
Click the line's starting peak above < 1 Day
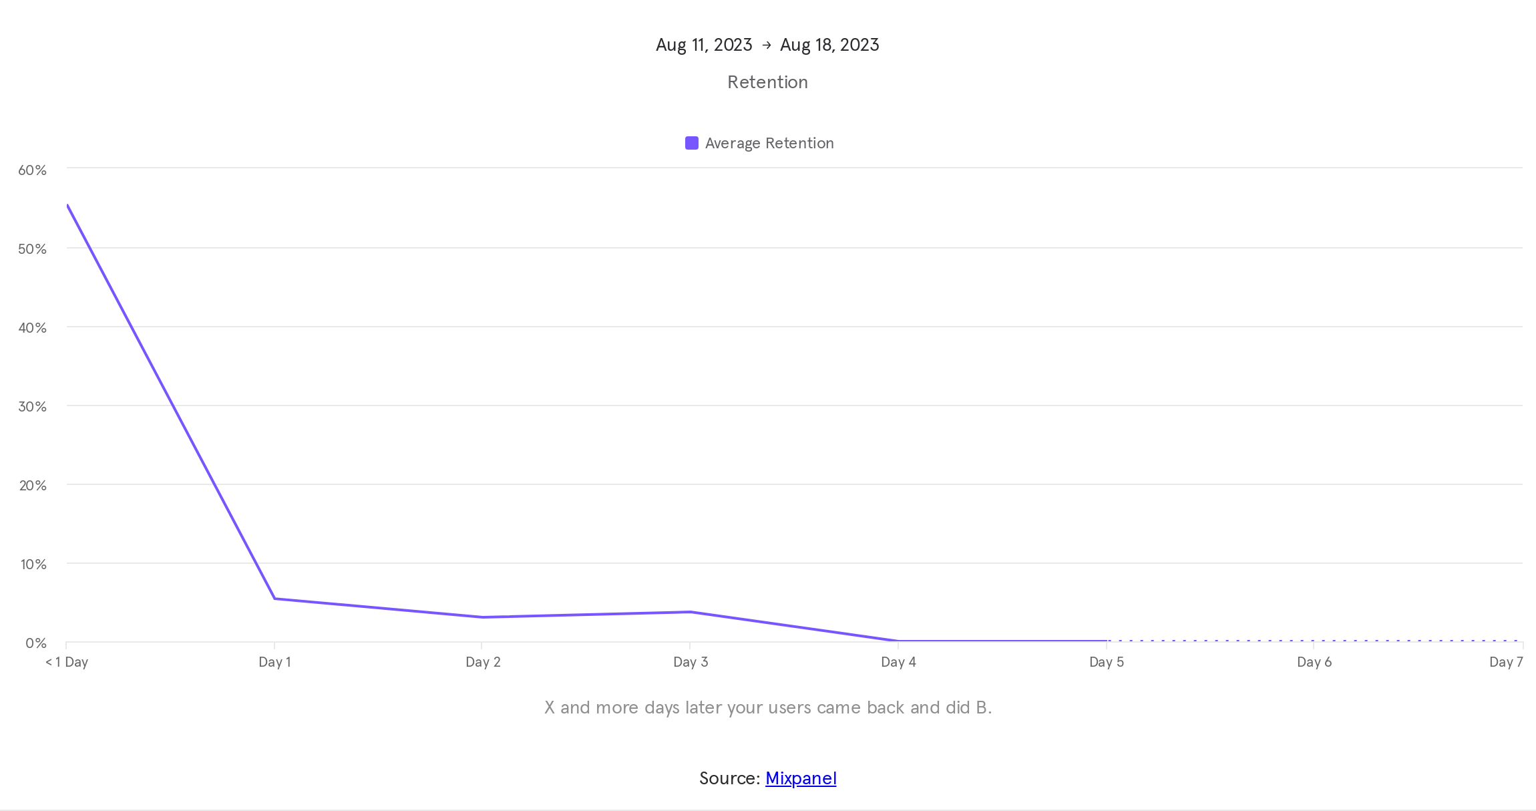[x=67, y=205]
